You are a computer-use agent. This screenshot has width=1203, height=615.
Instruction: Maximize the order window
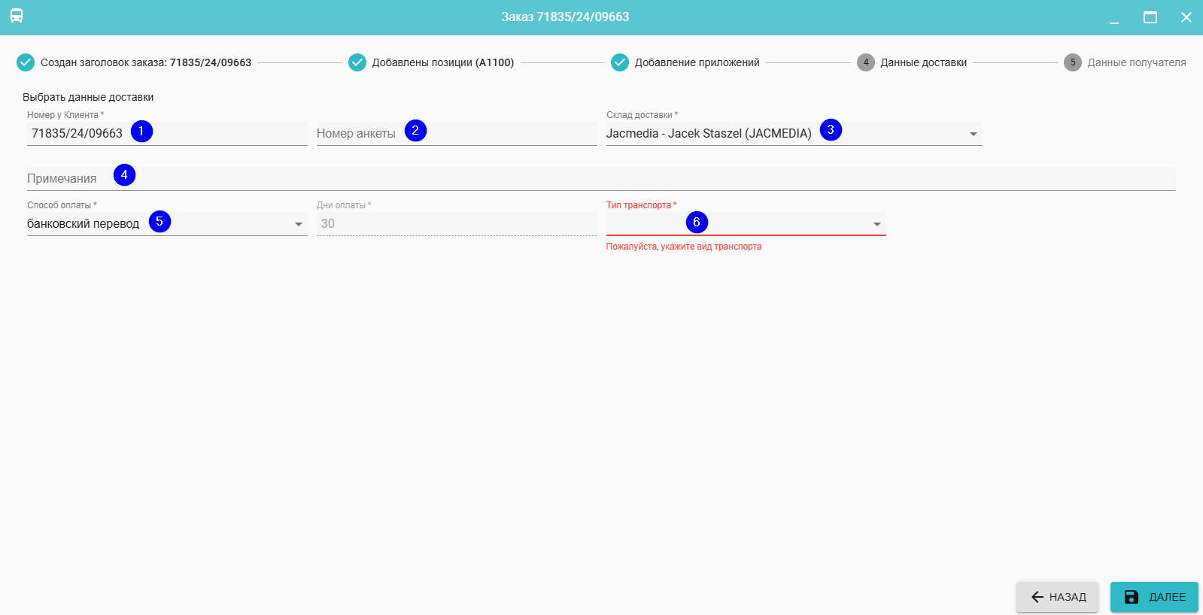[x=1150, y=17]
